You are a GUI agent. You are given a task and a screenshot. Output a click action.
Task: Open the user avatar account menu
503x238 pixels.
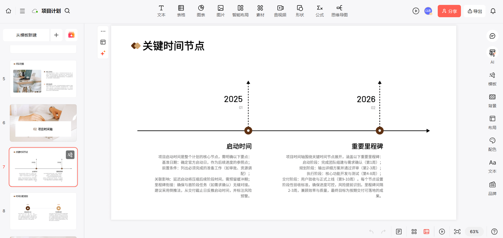pyautogui.click(x=428, y=11)
